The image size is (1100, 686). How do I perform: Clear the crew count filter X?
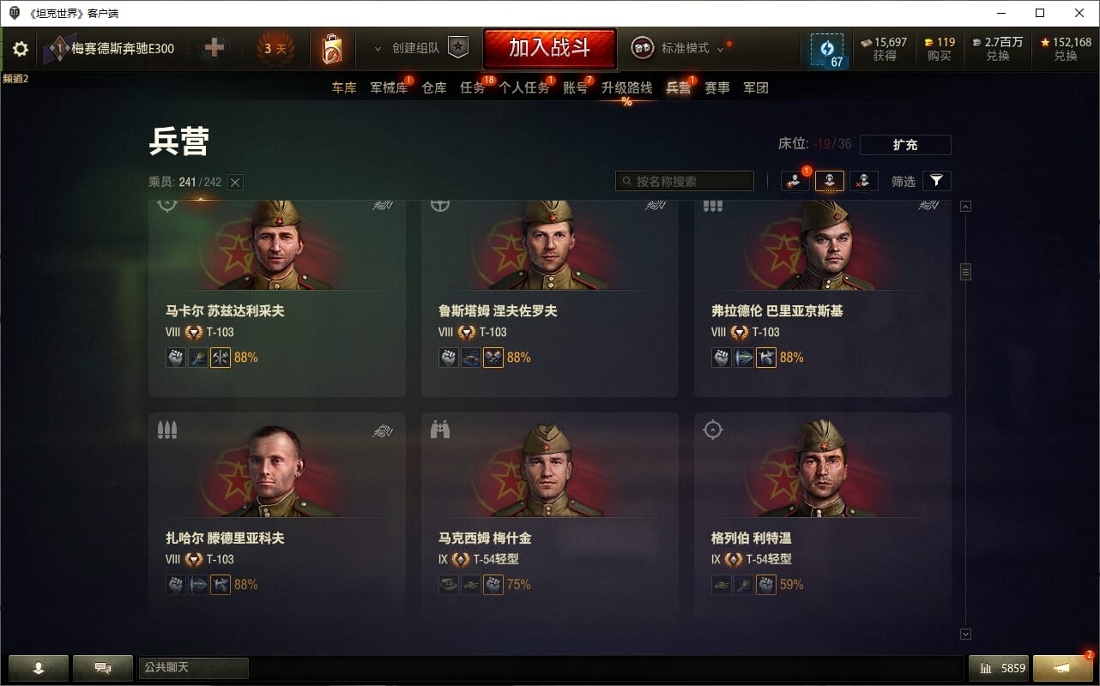236,182
